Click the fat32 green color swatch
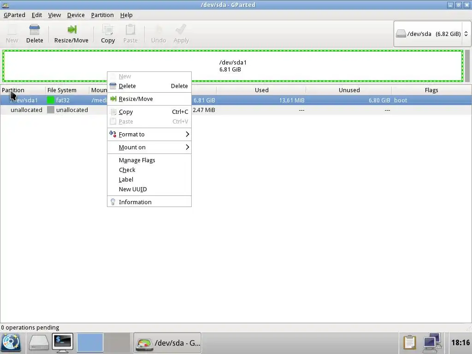Screen dimensions: 472x354 [x=51, y=100]
